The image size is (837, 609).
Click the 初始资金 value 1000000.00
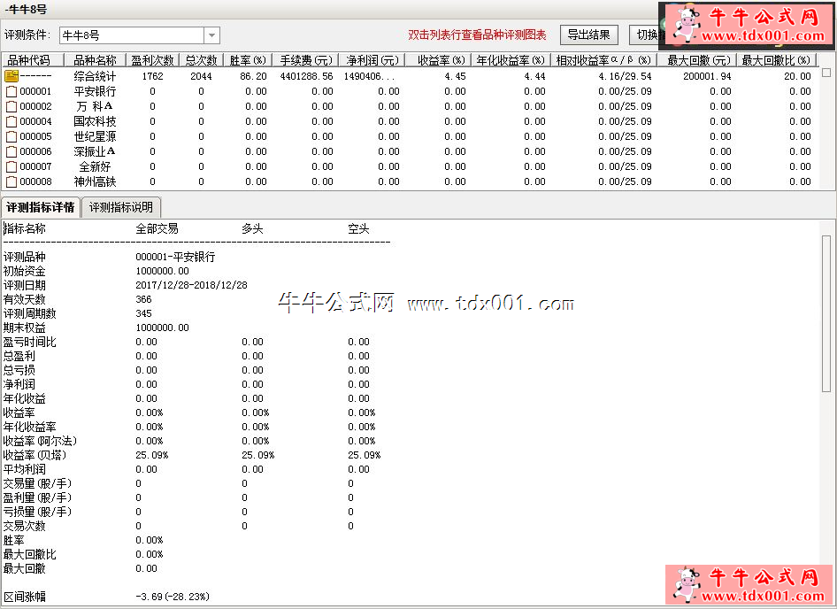162,272
